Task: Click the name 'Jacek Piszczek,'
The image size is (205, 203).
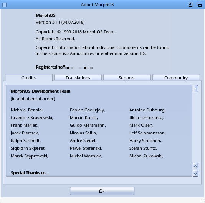Action: pyautogui.click(x=25, y=133)
